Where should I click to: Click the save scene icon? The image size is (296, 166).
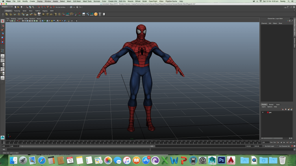[x=21, y=7]
